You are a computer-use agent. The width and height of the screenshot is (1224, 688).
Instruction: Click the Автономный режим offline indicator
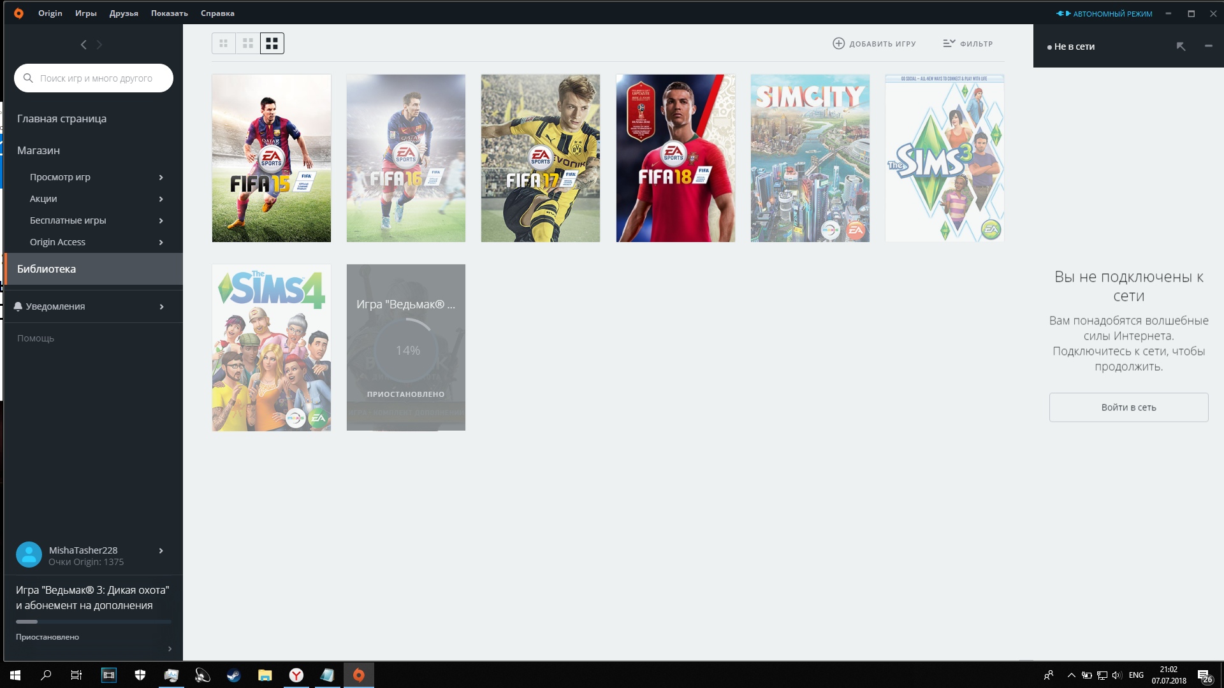tap(1104, 13)
